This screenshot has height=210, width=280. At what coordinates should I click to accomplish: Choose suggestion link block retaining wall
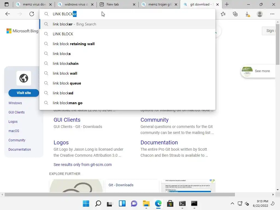(x=127, y=44)
